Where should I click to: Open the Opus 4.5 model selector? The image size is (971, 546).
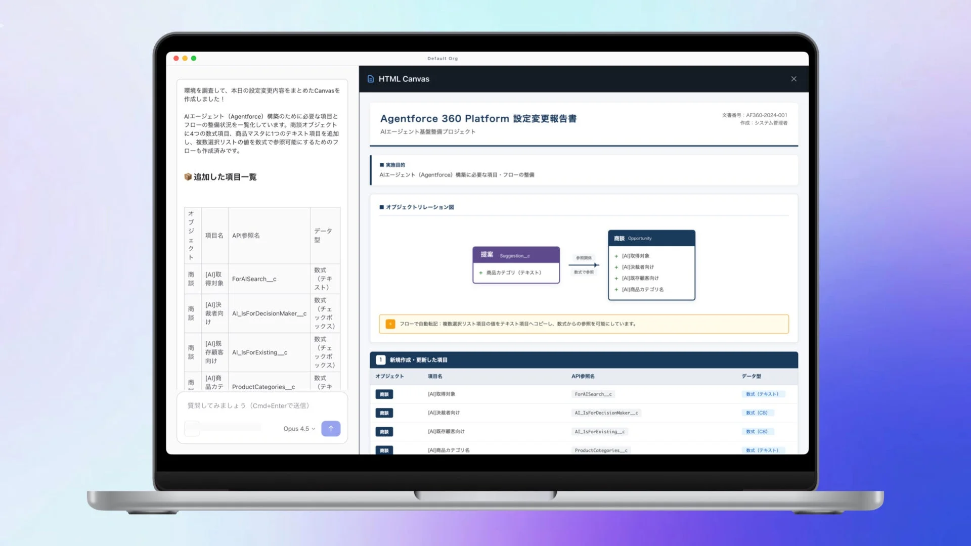point(298,428)
